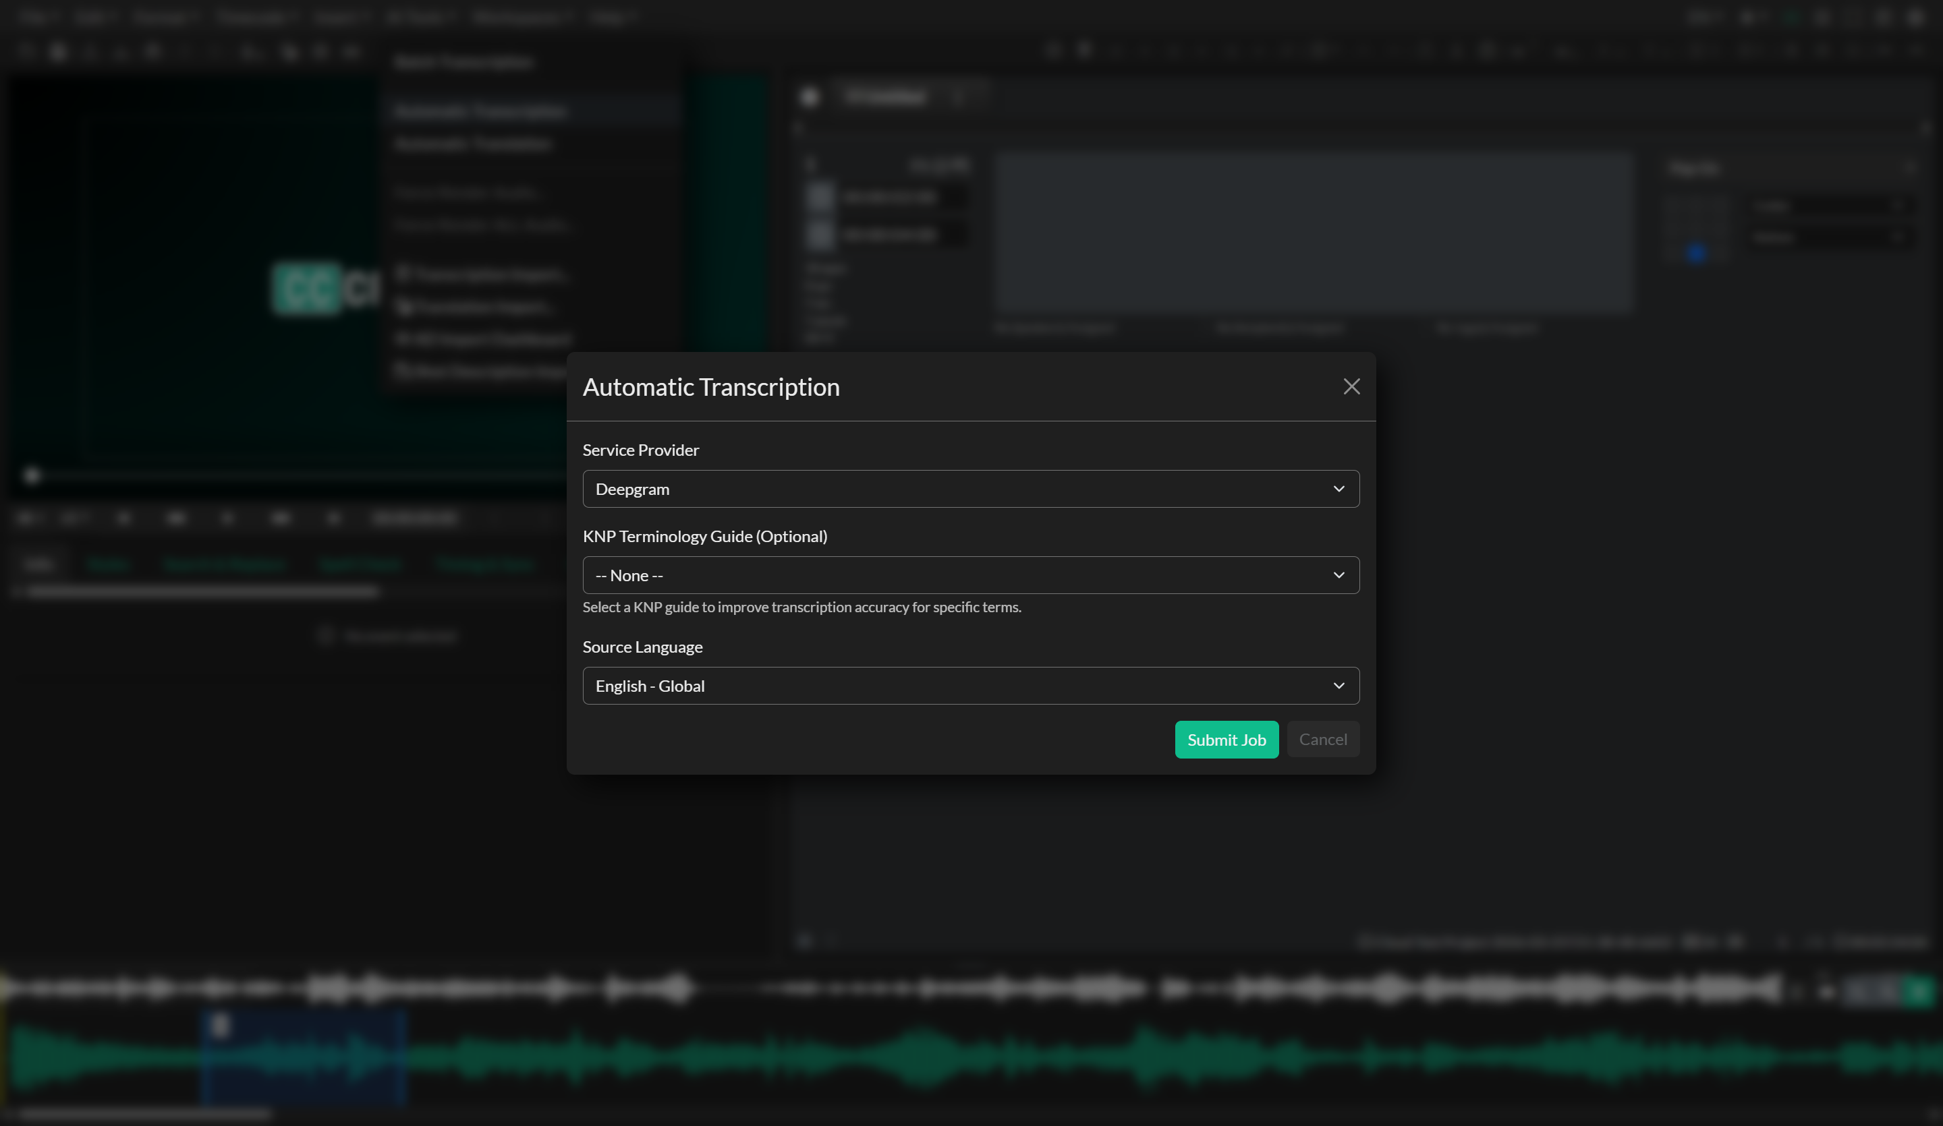
Task: Check the first item's checkbox in the jobs list
Action: click(x=820, y=198)
